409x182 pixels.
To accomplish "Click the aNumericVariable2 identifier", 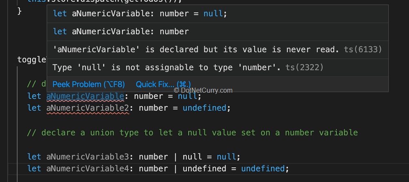I will tap(88, 108).
